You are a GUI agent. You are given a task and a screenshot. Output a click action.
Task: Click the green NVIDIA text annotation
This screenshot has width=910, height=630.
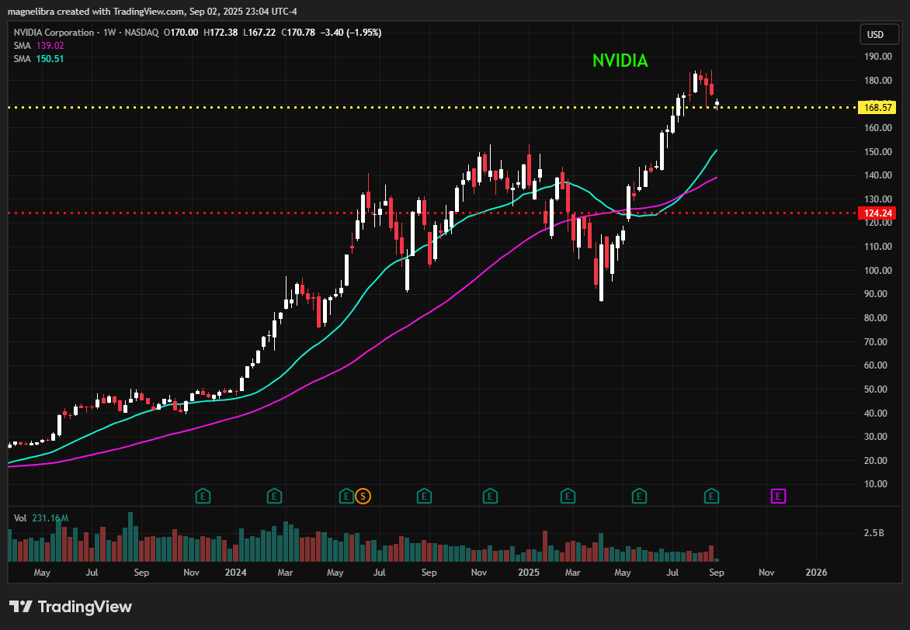click(620, 61)
